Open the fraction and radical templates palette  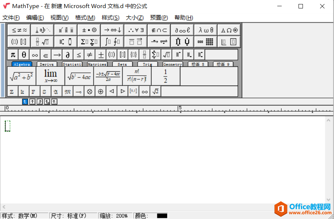pyautogui.click(x=42, y=42)
